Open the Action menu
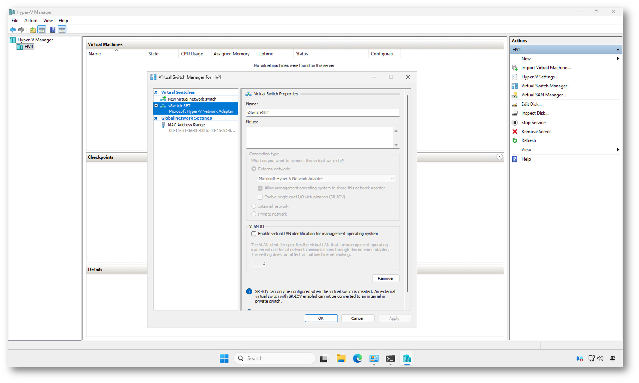Viewport: 639px width, 383px height. coord(31,21)
